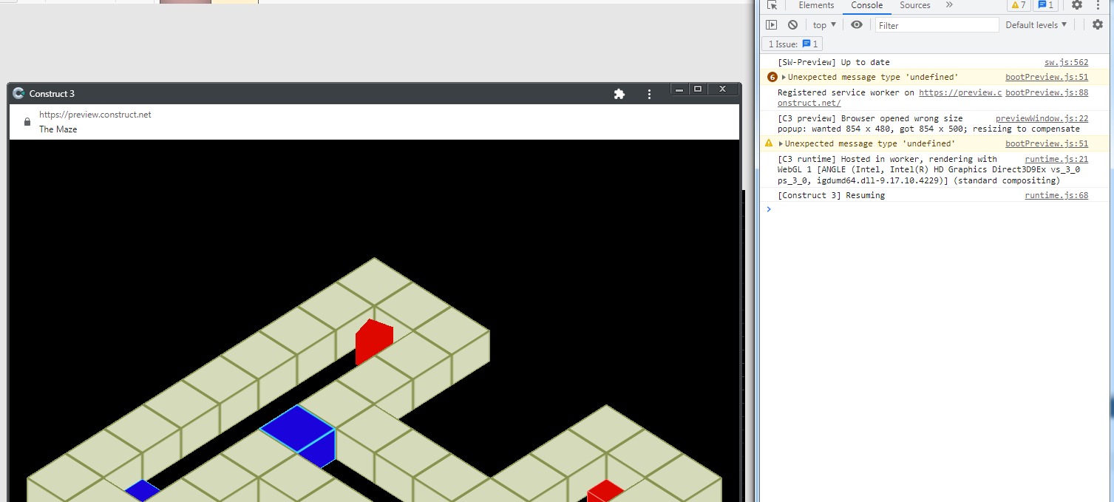Open the three-dot menu in Construct 3 window

pyautogui.click(x=649, y=94)
